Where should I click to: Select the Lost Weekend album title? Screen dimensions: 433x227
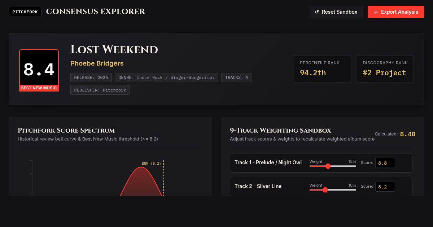pyautogui.click(x=114, y=49)
